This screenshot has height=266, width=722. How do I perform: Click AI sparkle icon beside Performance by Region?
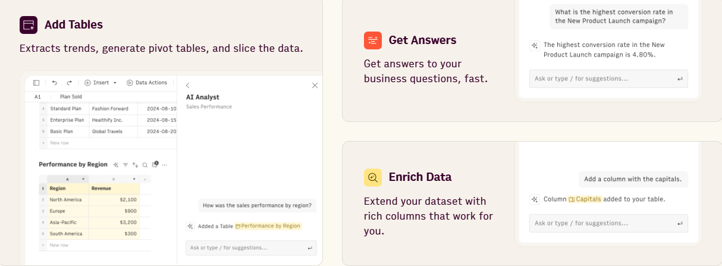[x=116, y=165]
